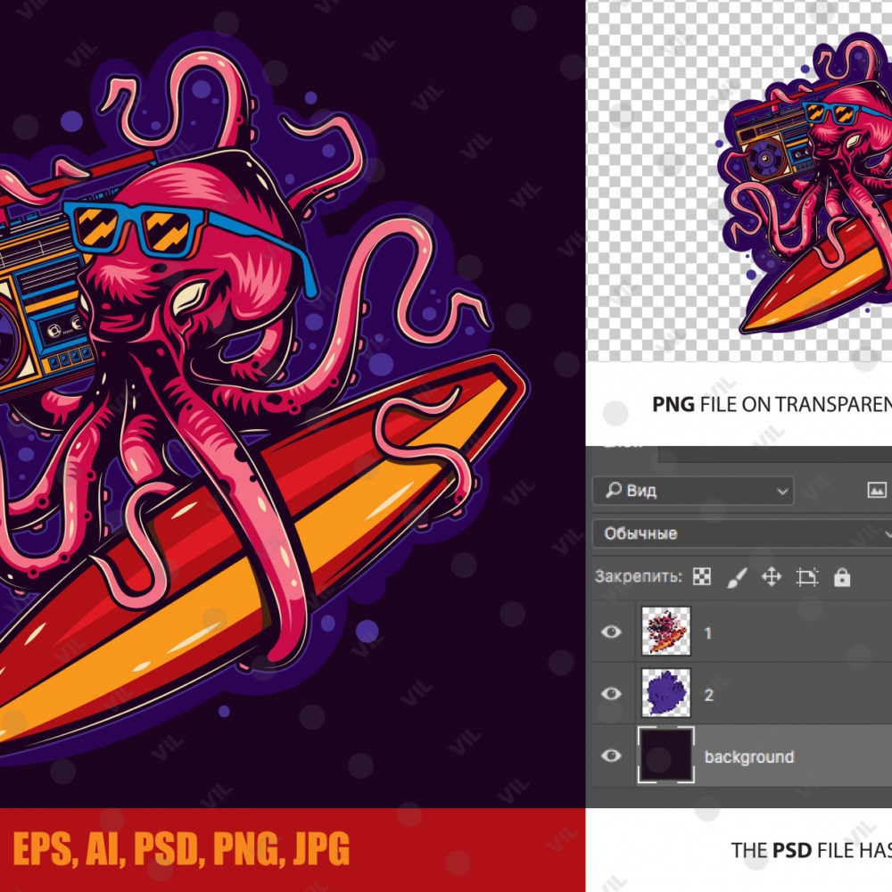
Task: Select the layer named 1
Action: click(x=707, y=633)
